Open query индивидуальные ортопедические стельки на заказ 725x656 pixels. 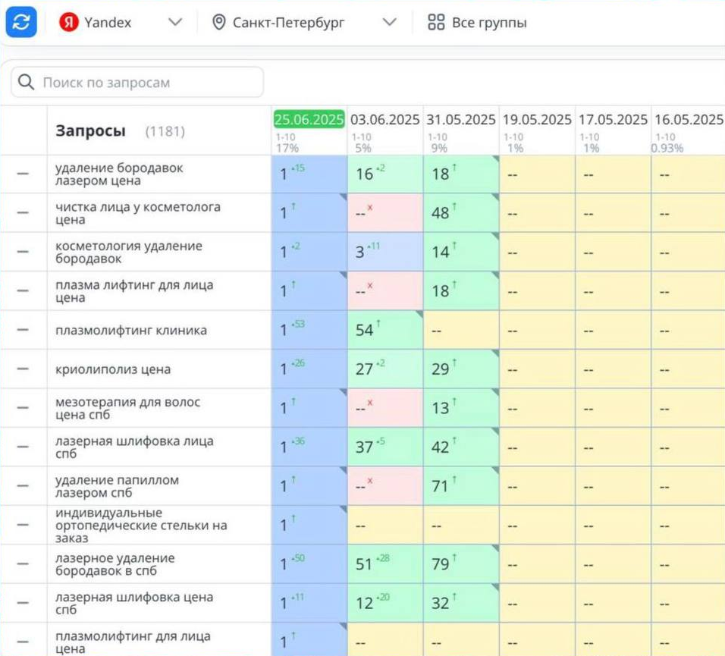point(141,525)
